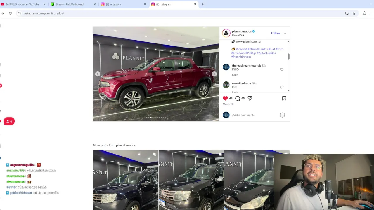View site information icon in address bar
Viewport: 374px width, 210px height.
coord(19,13)
